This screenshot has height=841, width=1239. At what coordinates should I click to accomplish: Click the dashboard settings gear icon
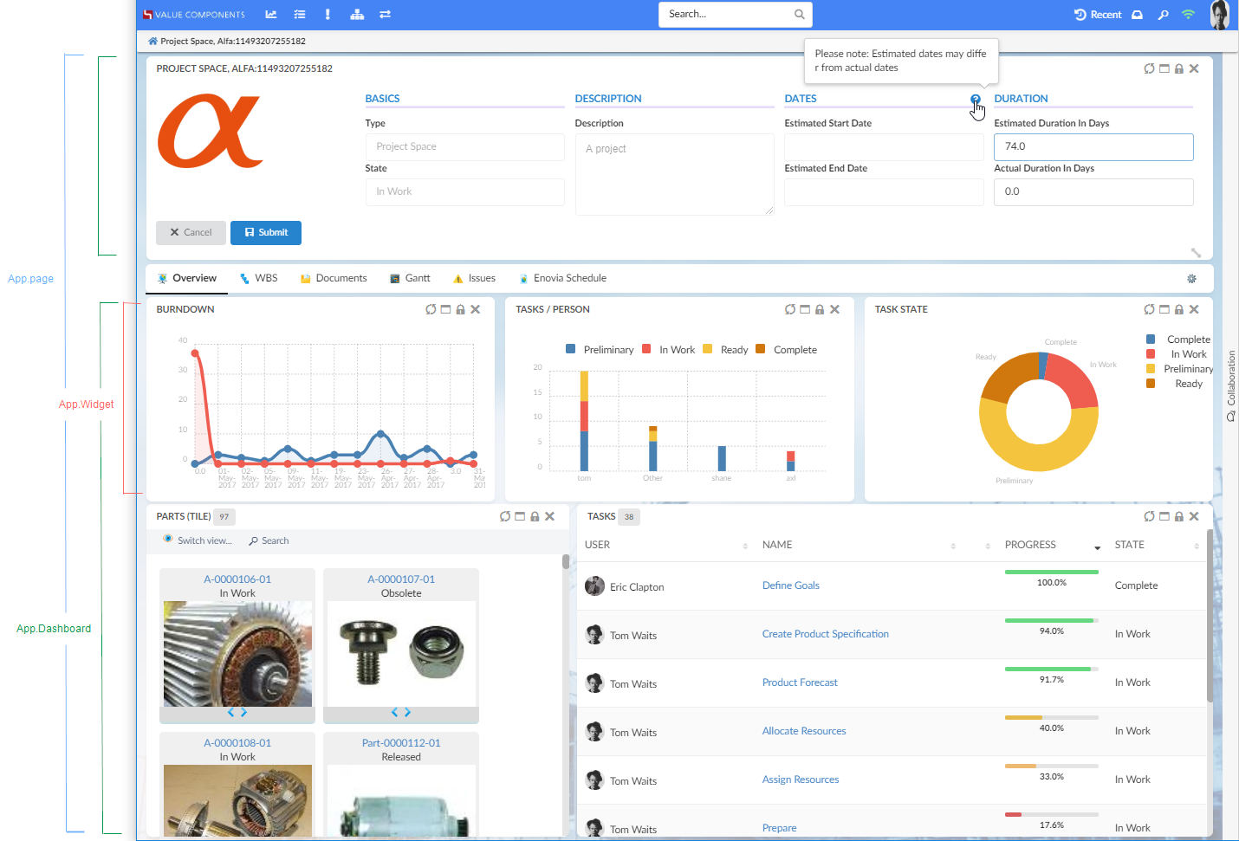click(x=1191, y=279)
